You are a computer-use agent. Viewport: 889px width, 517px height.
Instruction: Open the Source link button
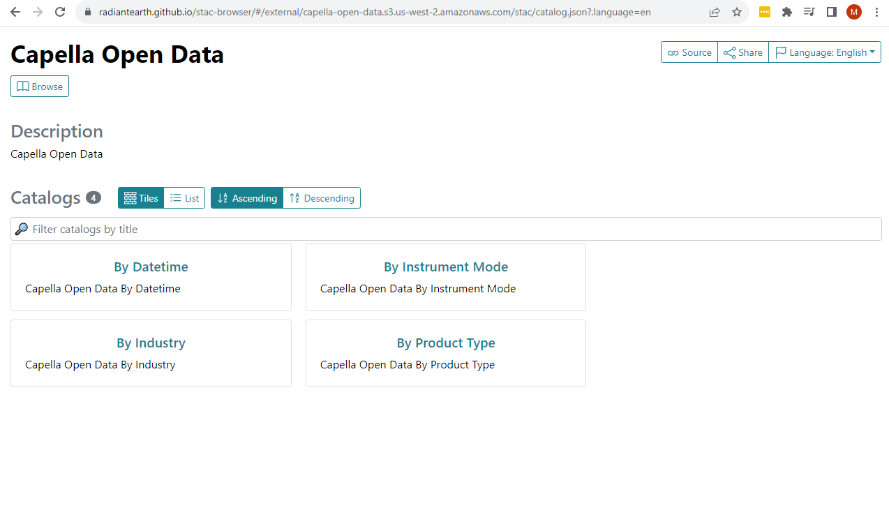[x=689, y=52]
